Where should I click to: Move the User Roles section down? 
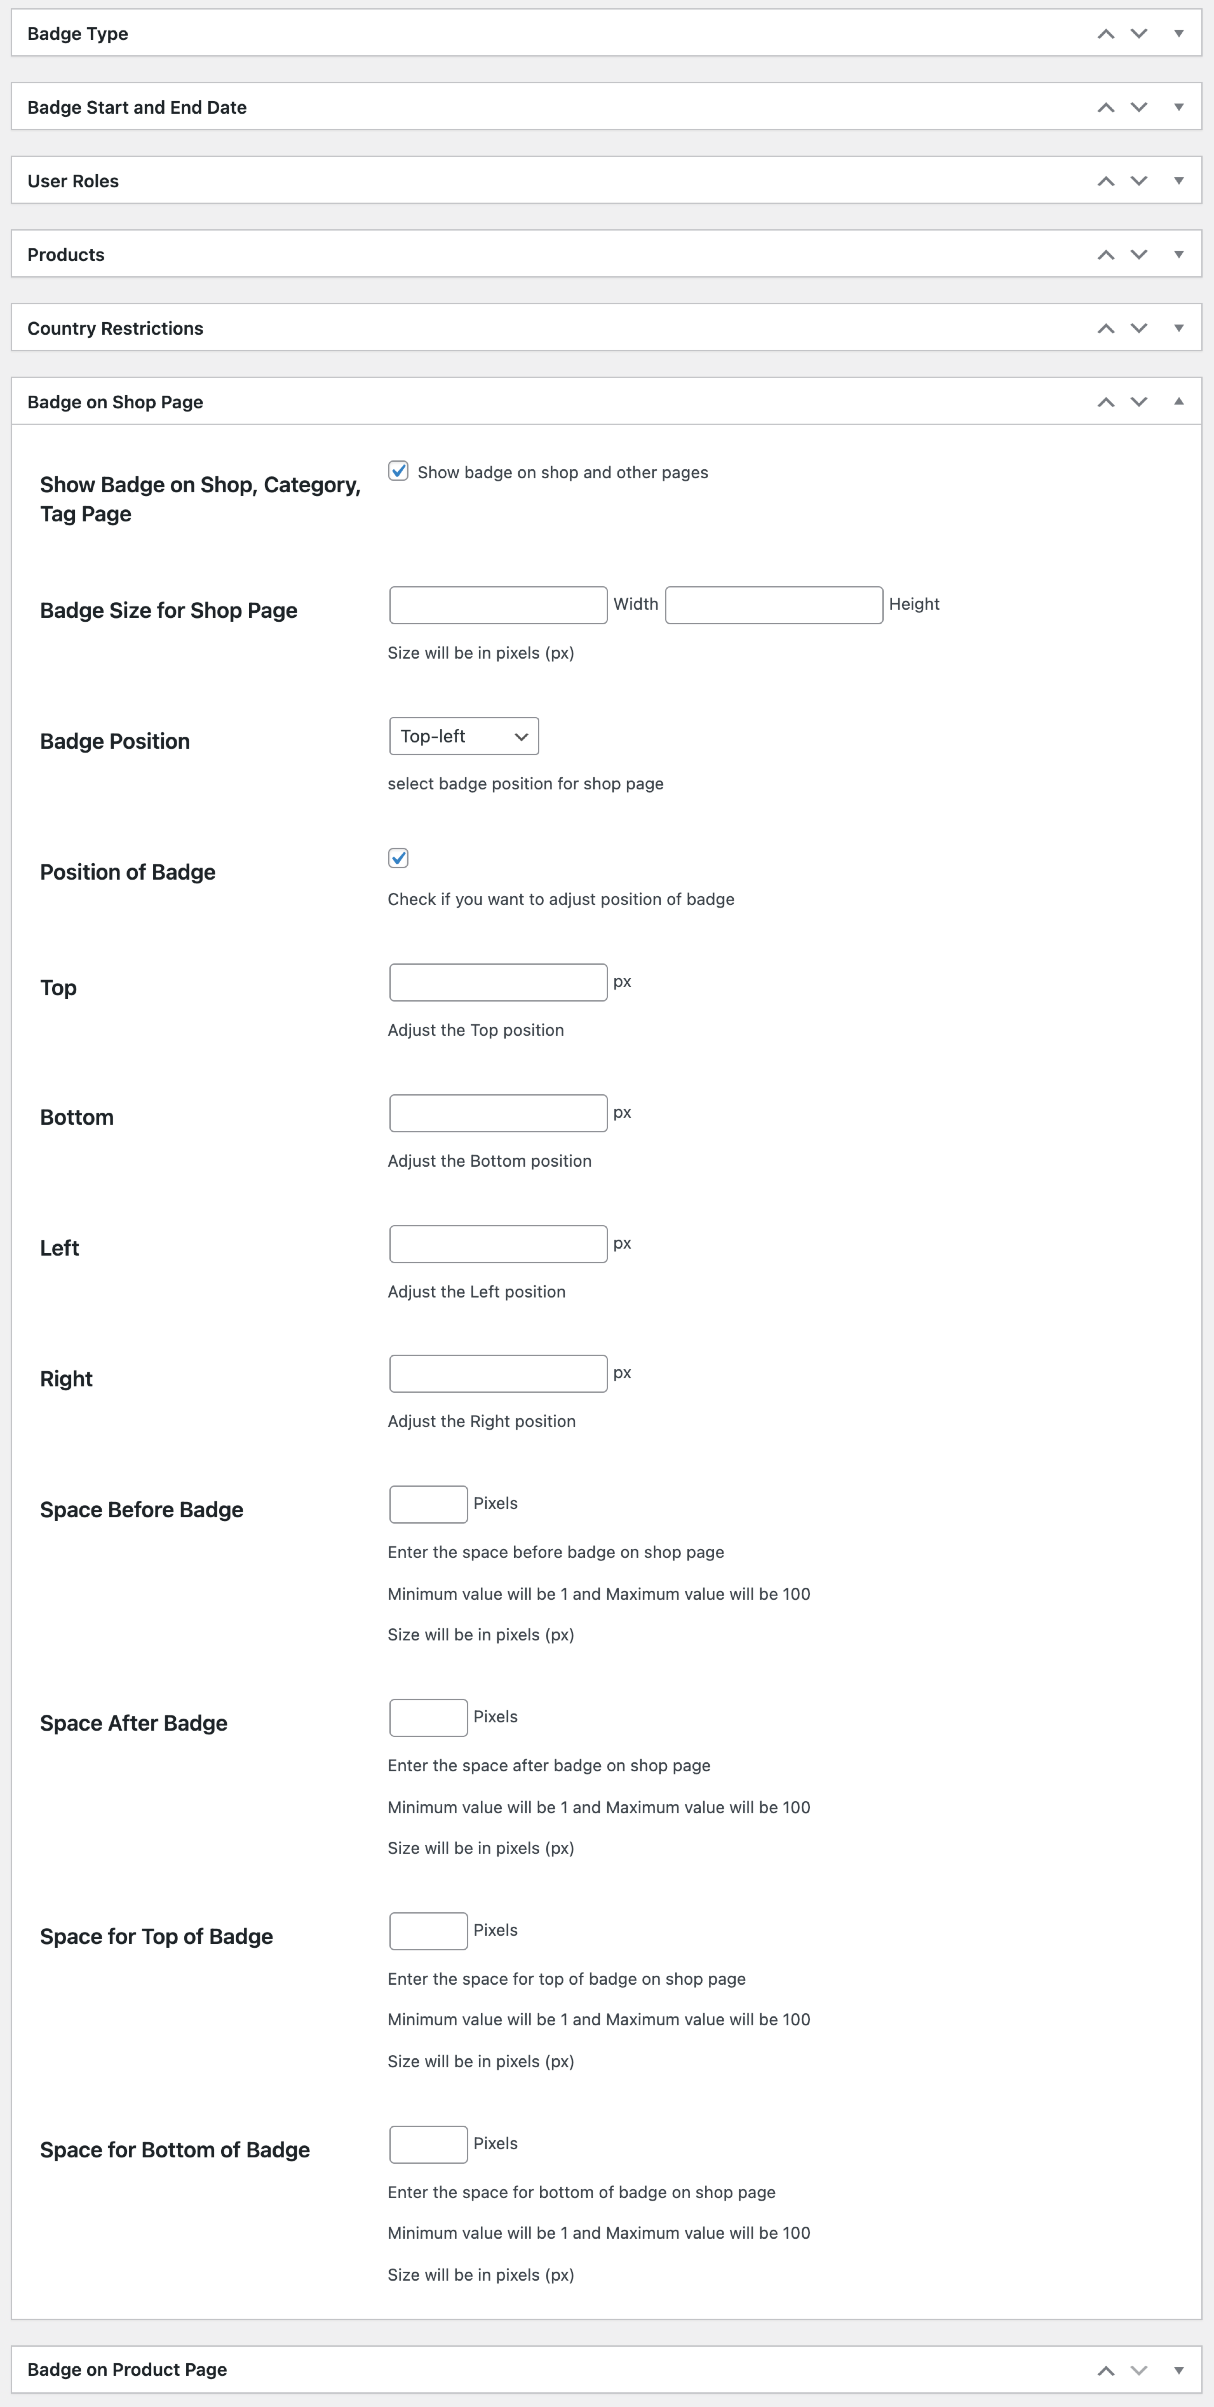[x=1138, y=180]
